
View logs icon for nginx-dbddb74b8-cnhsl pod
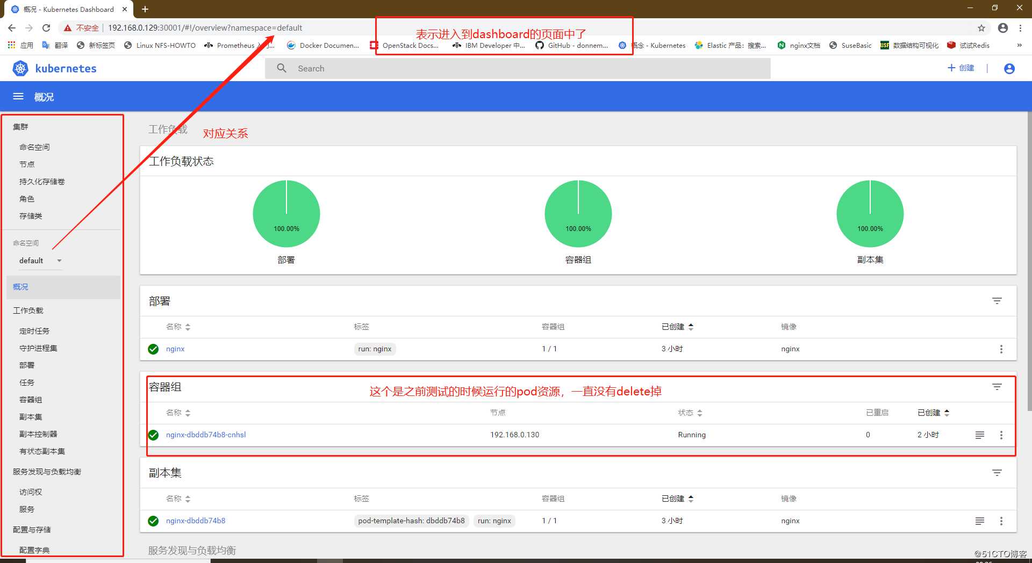click(980, 435)
